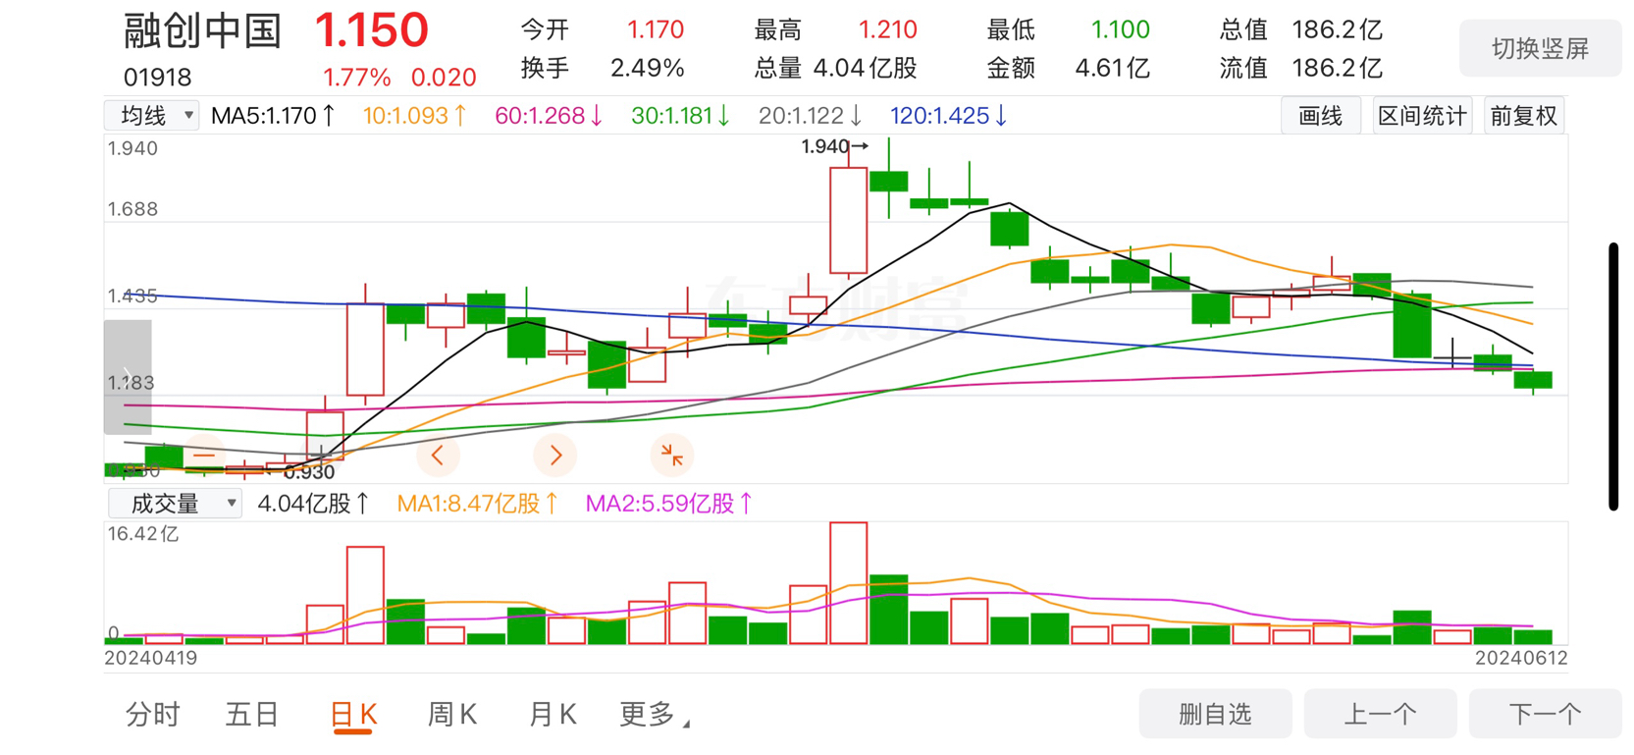Tap the gray 20:1.122 MA label
This screenshot has width=1634, height=755.
pyautogui.click(x=811, y=116)
